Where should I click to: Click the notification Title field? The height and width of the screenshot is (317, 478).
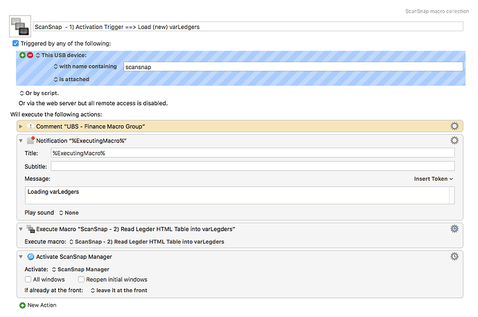coord(253,153)
